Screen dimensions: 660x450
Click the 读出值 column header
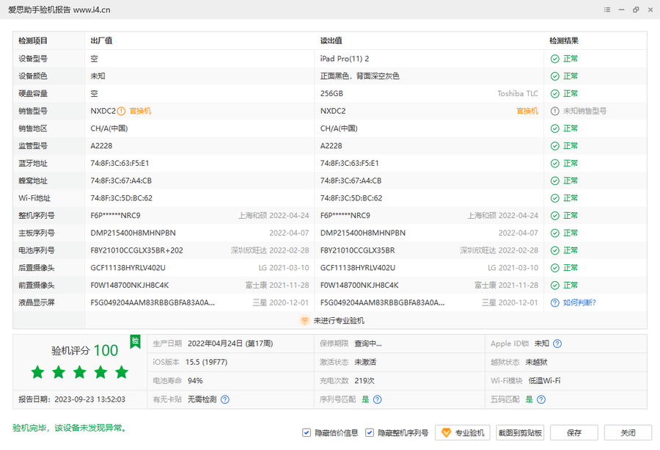click(331, 41)
